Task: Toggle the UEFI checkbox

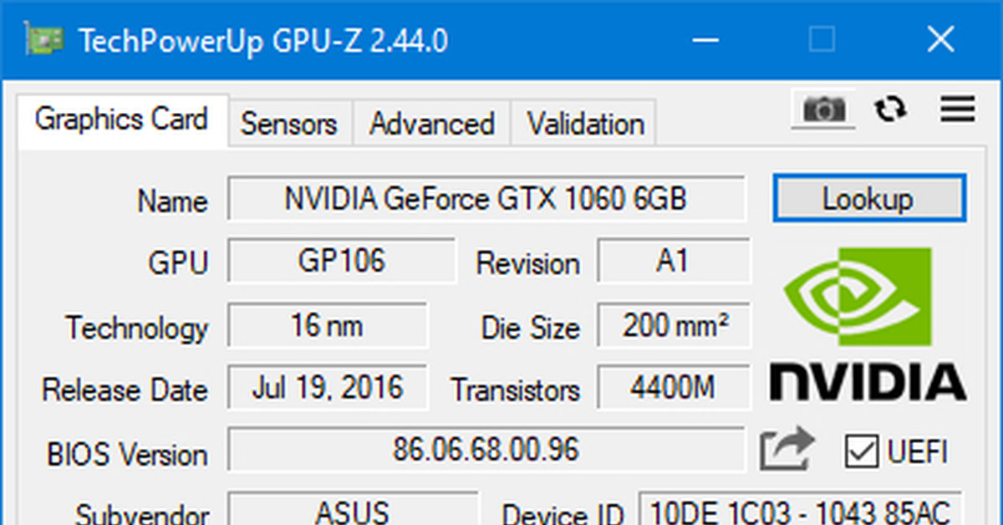Action: tap(859, 451)
